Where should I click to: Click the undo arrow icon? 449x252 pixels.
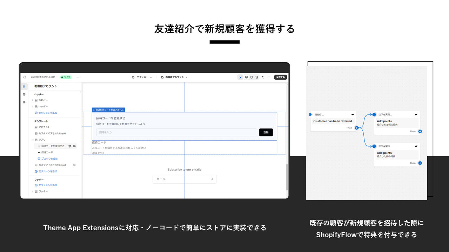point(263,77)
